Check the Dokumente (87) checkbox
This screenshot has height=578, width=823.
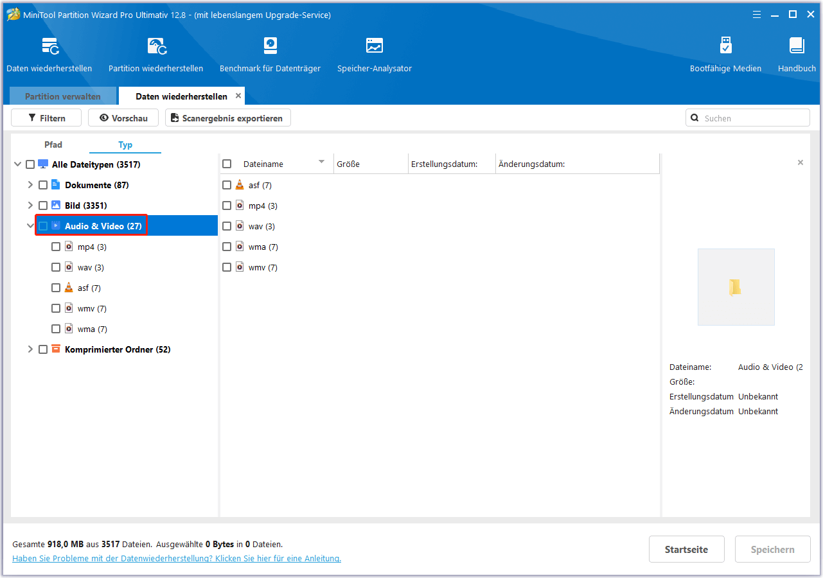(x=43, y=185)
